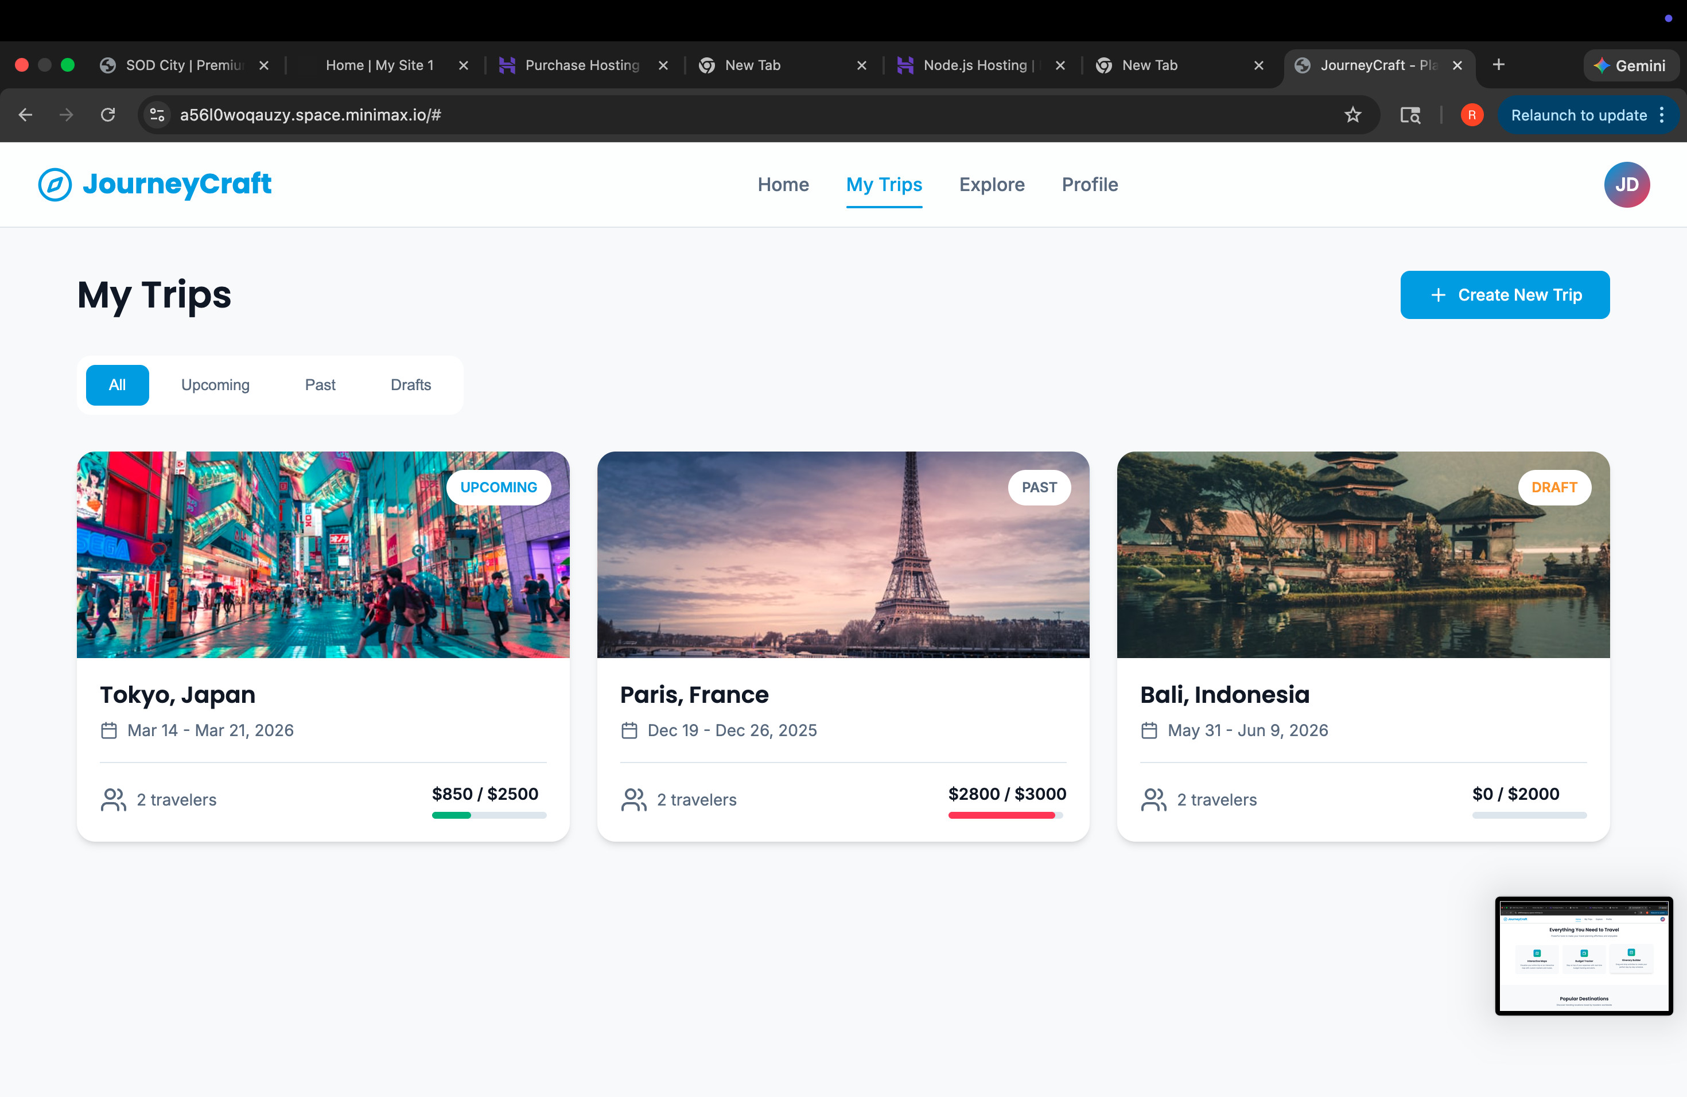
Task: Open the Explore nav item
Action: (992, 184)
